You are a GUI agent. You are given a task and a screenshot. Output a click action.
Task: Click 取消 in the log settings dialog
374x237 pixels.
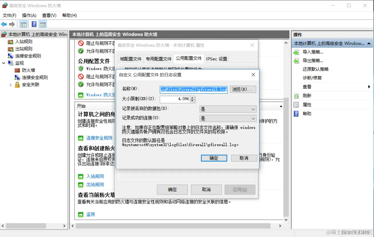(244, 158)
